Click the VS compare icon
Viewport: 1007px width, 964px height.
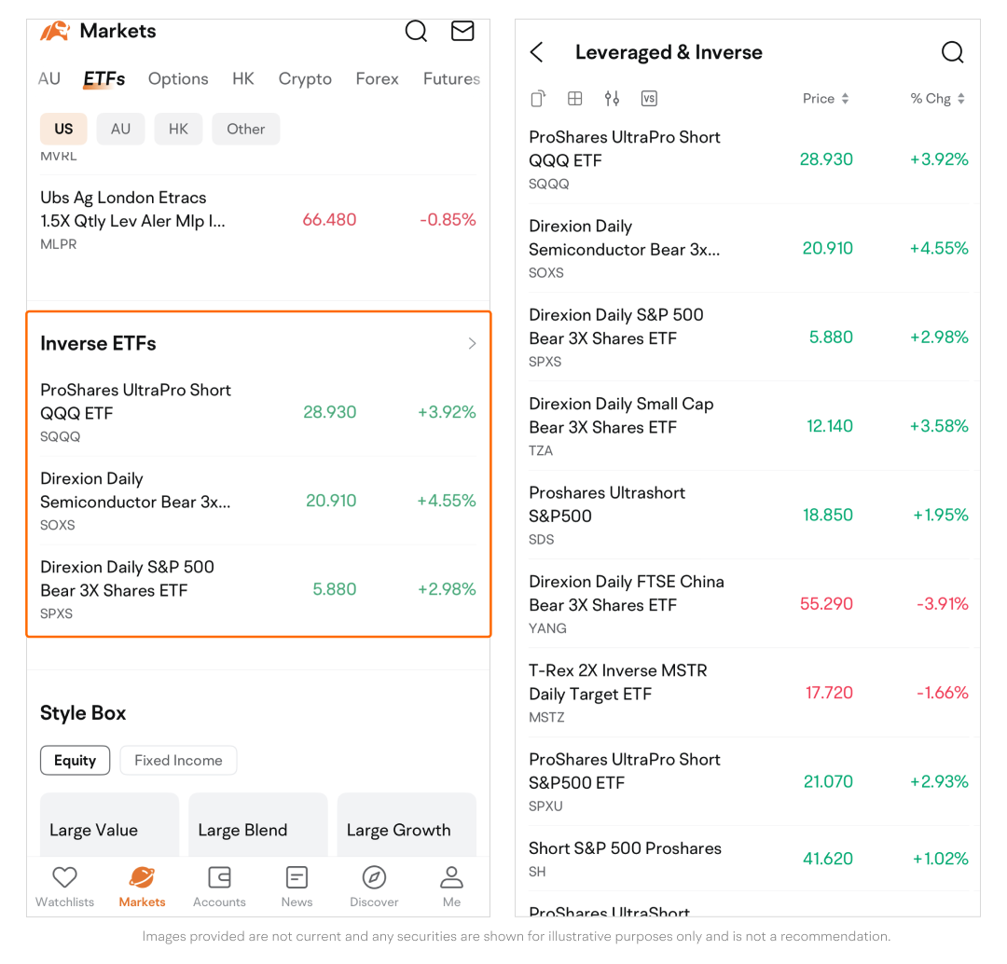tap(649, 99)
